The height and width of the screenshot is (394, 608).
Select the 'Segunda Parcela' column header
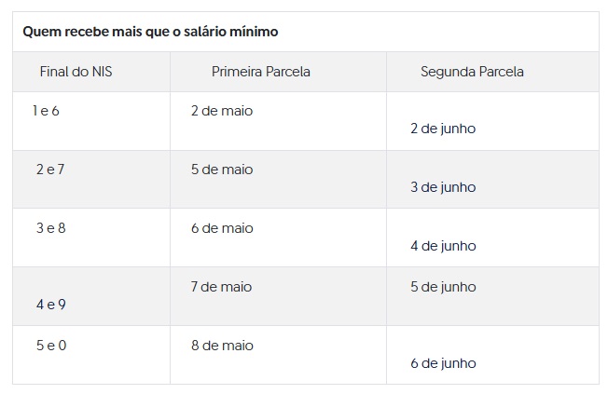[x=472, y=72]
